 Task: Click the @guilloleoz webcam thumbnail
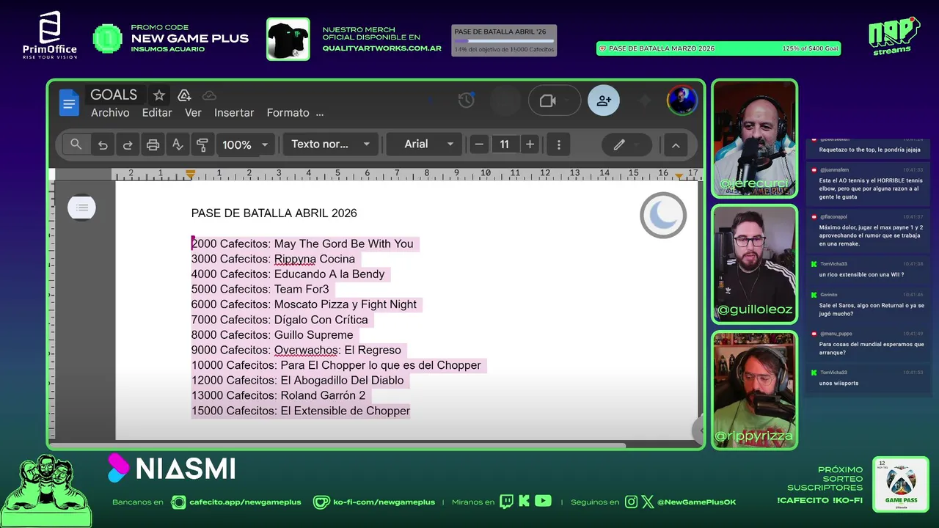click(755, 264)
